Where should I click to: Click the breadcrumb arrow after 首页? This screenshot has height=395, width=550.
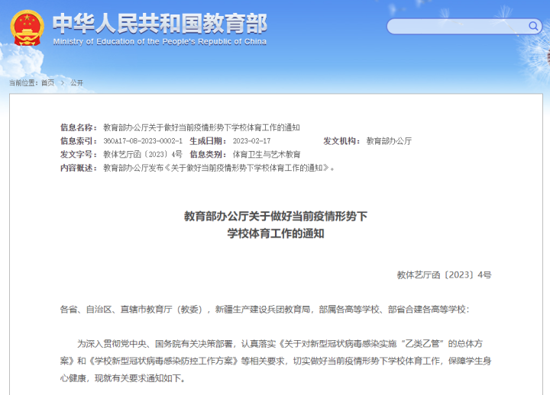[x=62, y=82]
